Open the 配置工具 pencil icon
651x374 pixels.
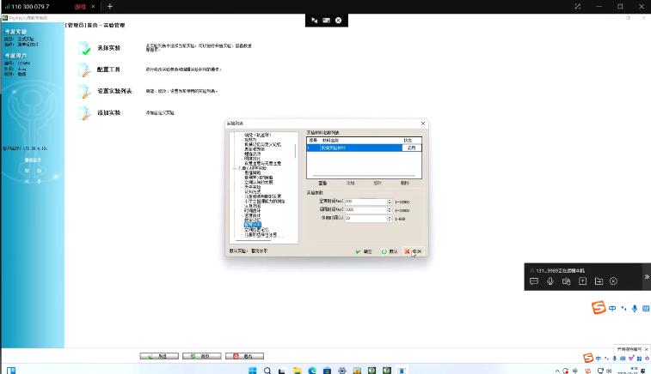pos(83,70)
